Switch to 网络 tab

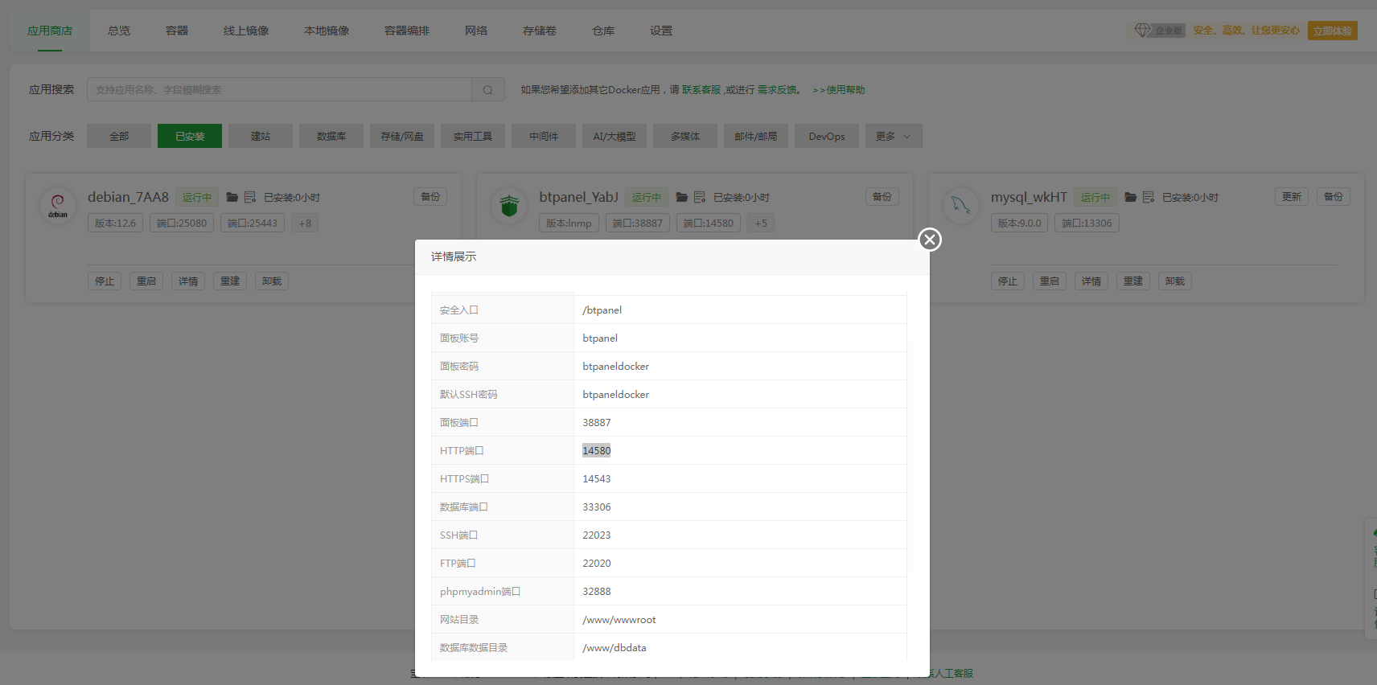476,31
